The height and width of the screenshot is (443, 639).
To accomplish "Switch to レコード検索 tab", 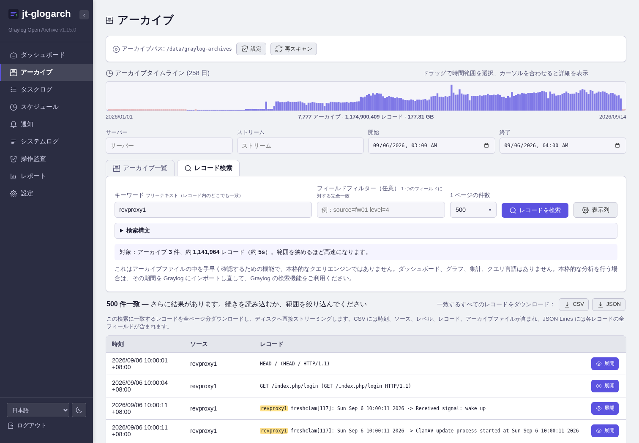I will tap(208, 168).
